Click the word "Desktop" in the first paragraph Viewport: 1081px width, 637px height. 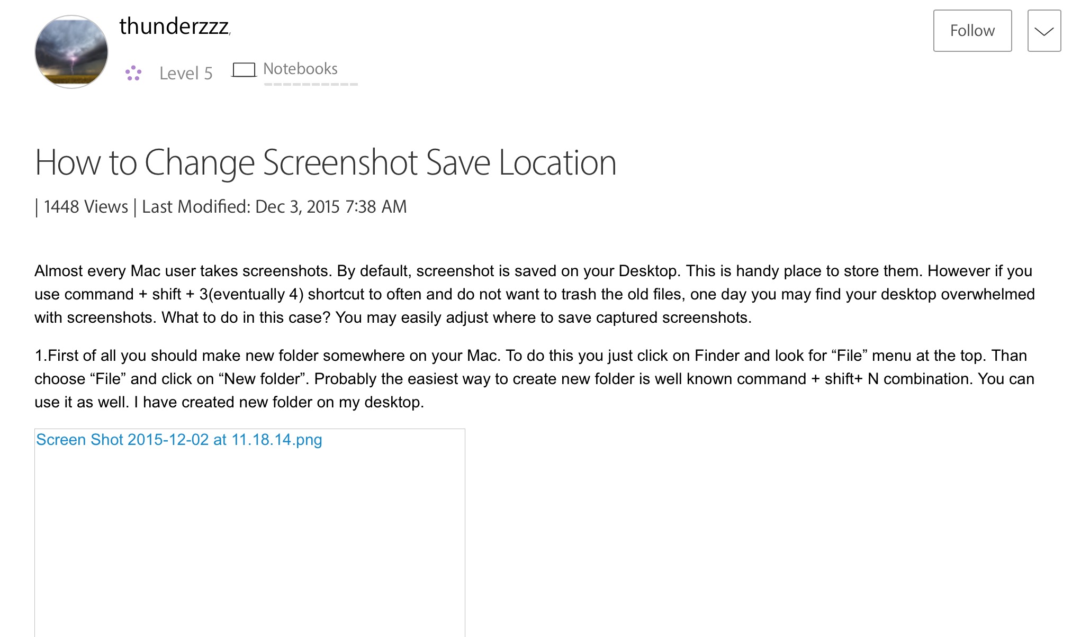[x=648, y=271]
